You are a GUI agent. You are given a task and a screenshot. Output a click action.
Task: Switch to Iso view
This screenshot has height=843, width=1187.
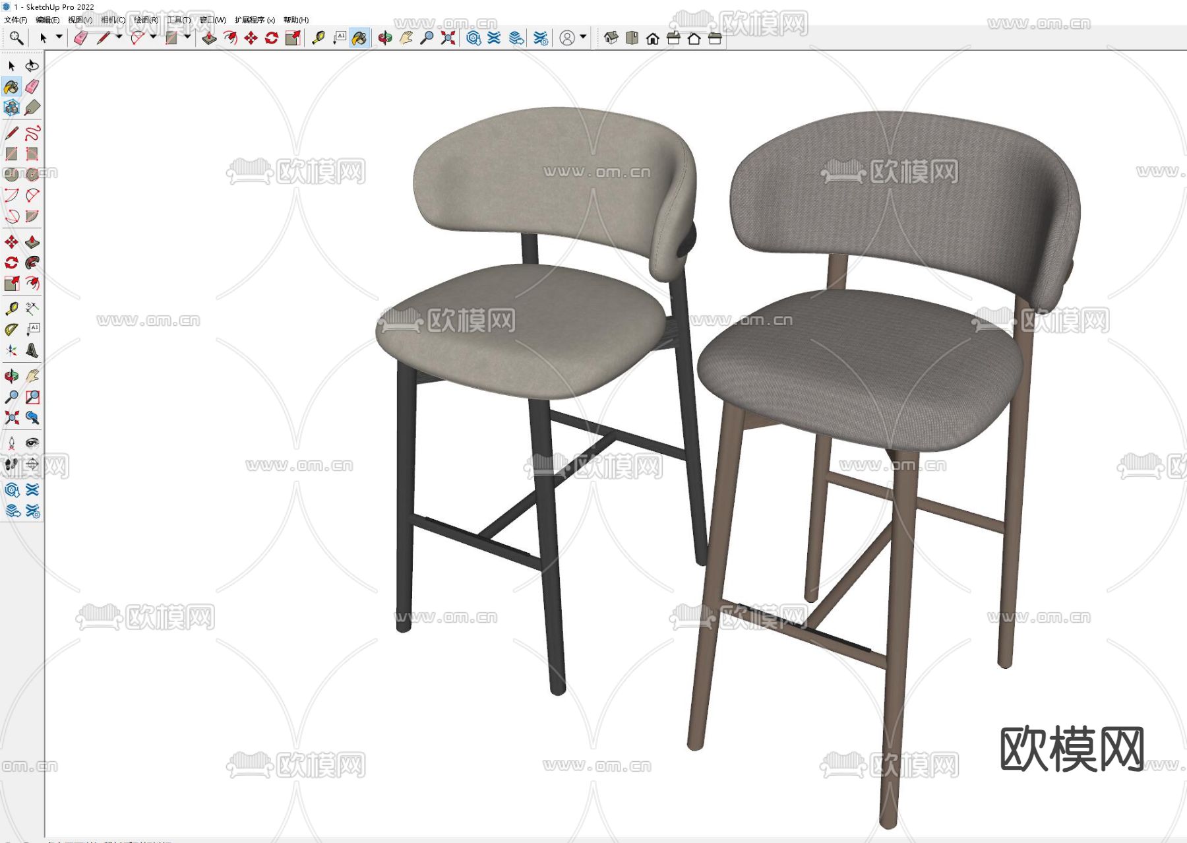click(x=611, y=38)
